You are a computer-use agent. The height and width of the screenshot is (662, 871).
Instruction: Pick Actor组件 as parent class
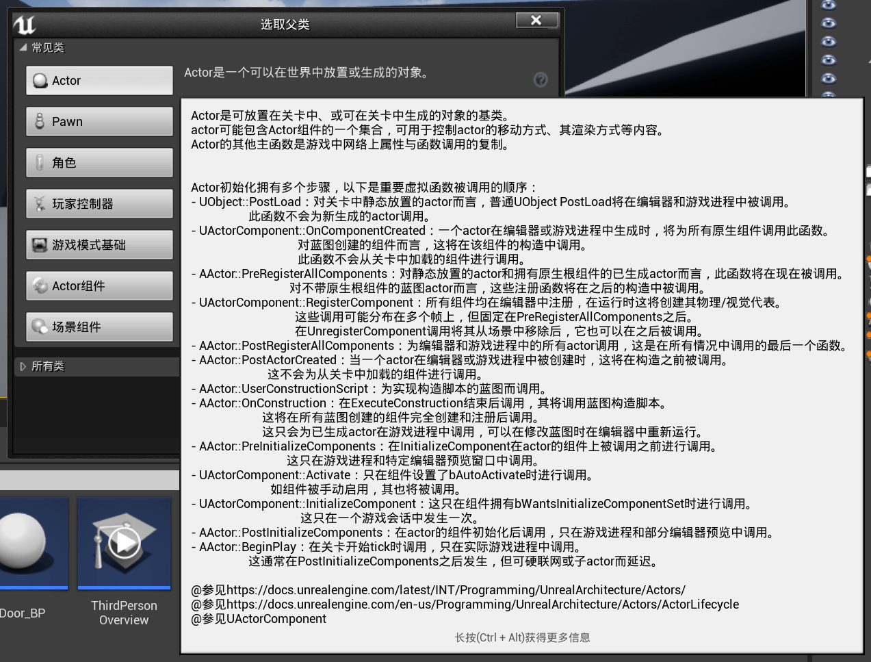[99, 286]
